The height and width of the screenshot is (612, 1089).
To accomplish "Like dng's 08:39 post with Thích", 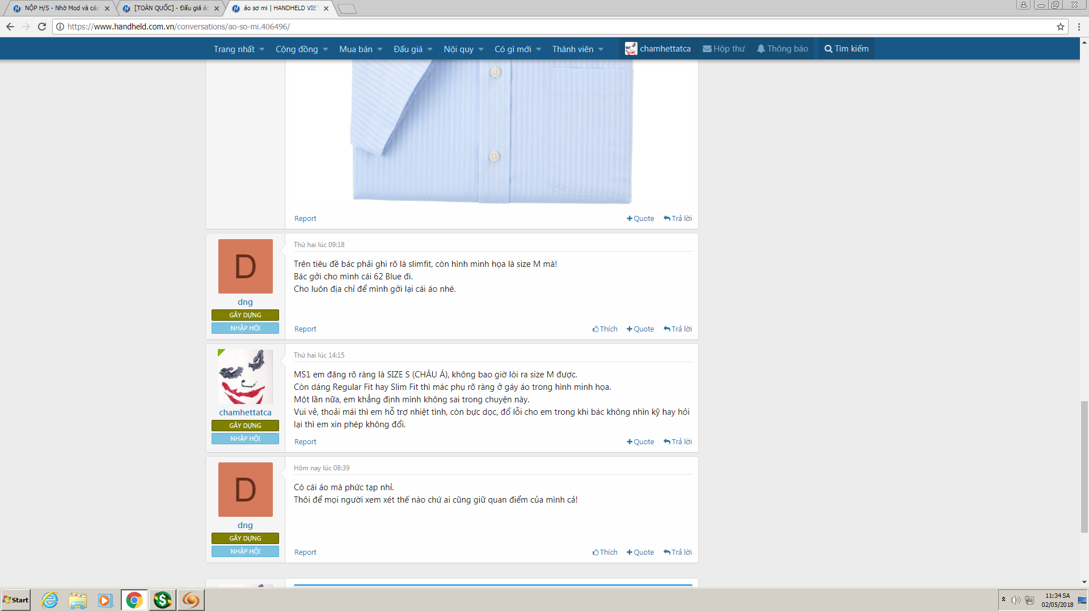I will pyautogui.click(x=605, y=552).
